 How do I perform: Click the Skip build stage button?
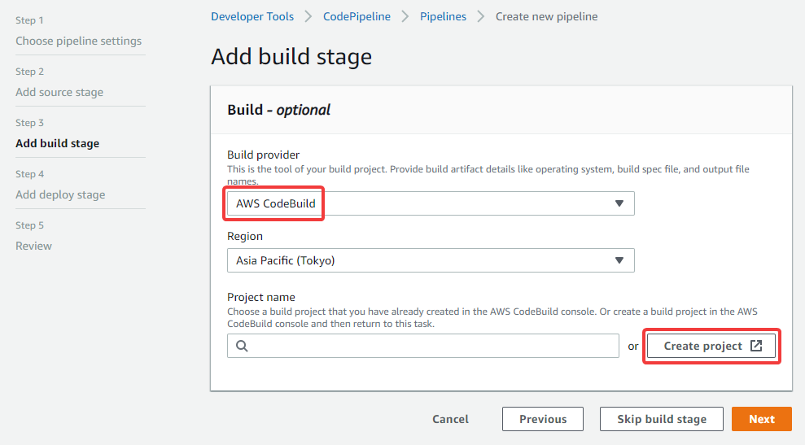click(661, 419)
